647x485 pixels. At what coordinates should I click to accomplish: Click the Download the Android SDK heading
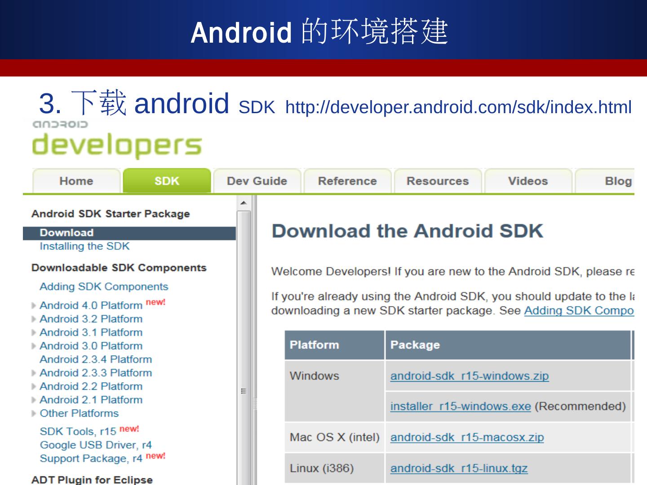tap(408, 231)
